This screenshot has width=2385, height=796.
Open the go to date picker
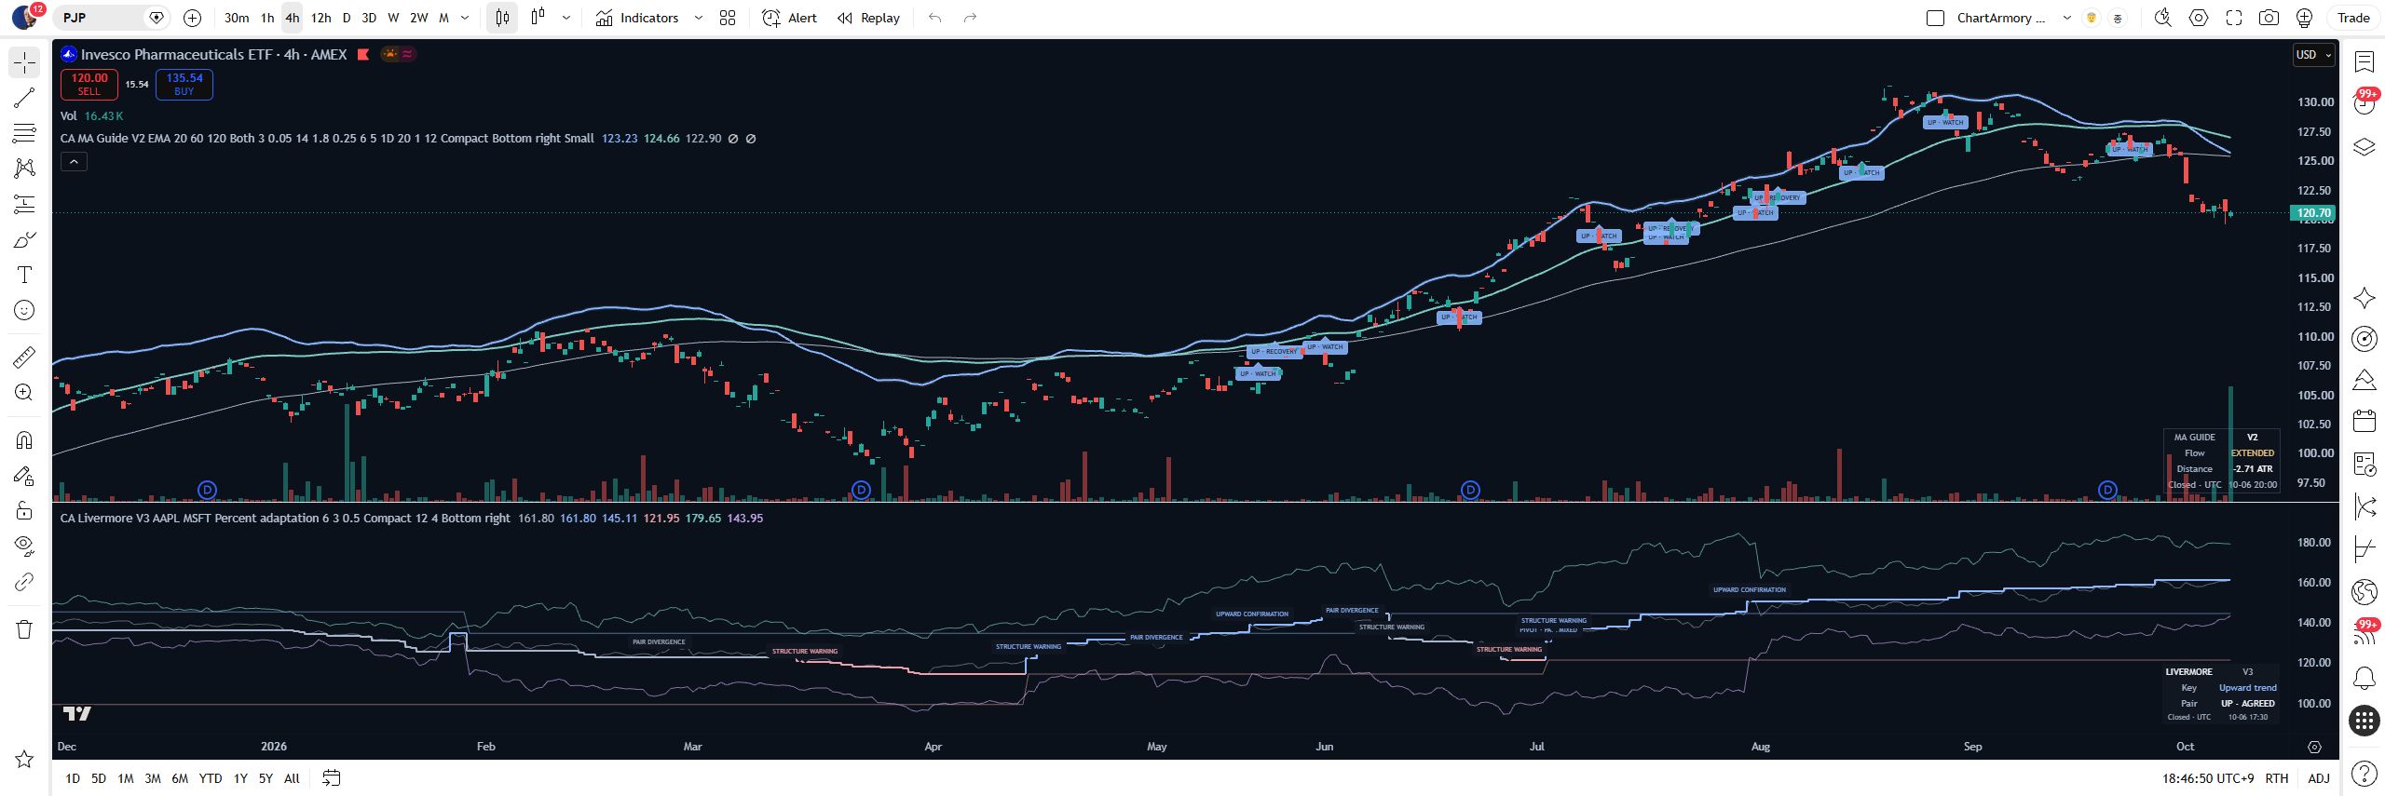(331, 778)
